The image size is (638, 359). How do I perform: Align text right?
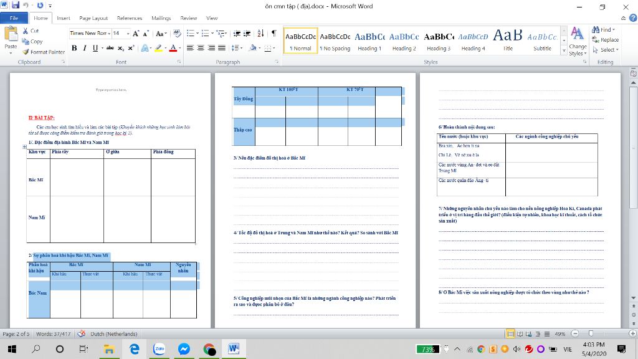click(211, 48)
